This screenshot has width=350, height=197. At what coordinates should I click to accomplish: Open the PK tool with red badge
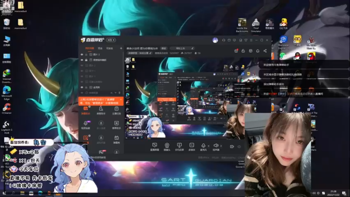click(101, 152)
